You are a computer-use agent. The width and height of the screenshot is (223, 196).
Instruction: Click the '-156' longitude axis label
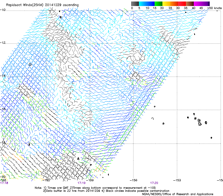(133, 180)
